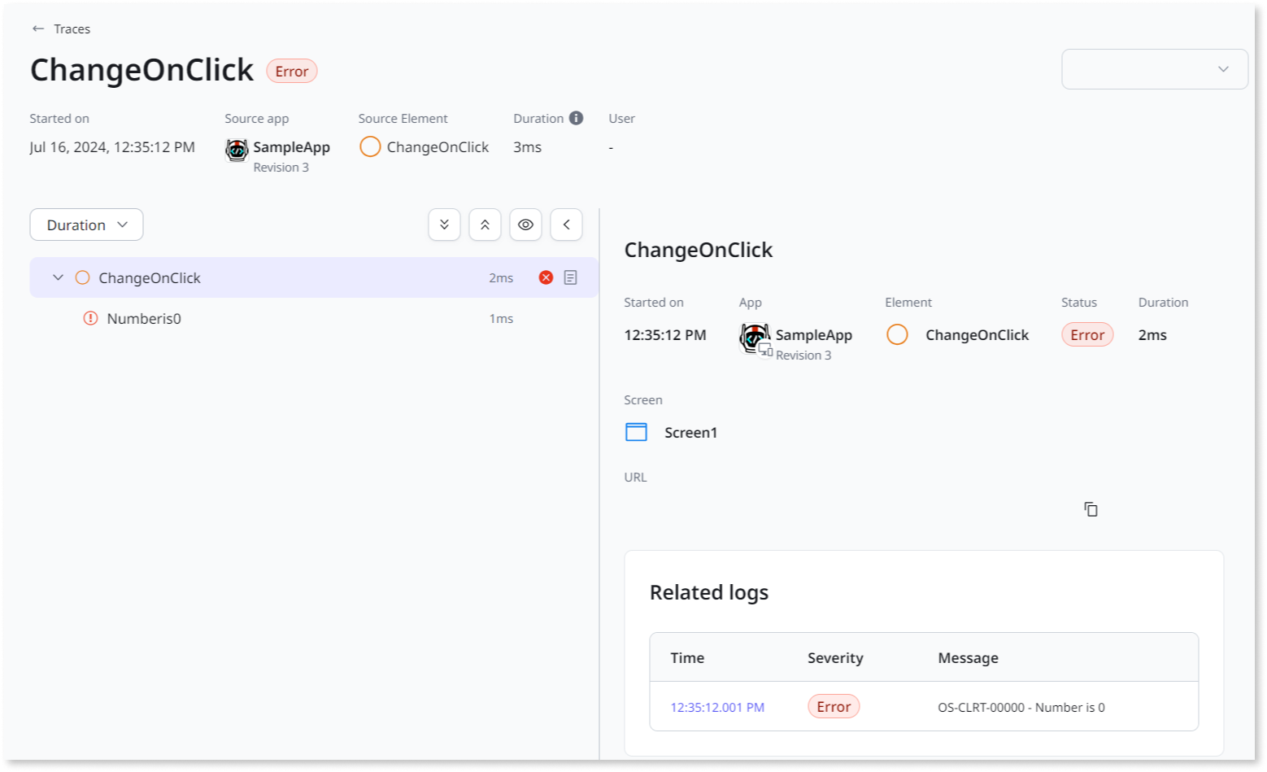Open the Duration sort dropdown
This screenshot has height=772, width=1267.
[86, 225]
